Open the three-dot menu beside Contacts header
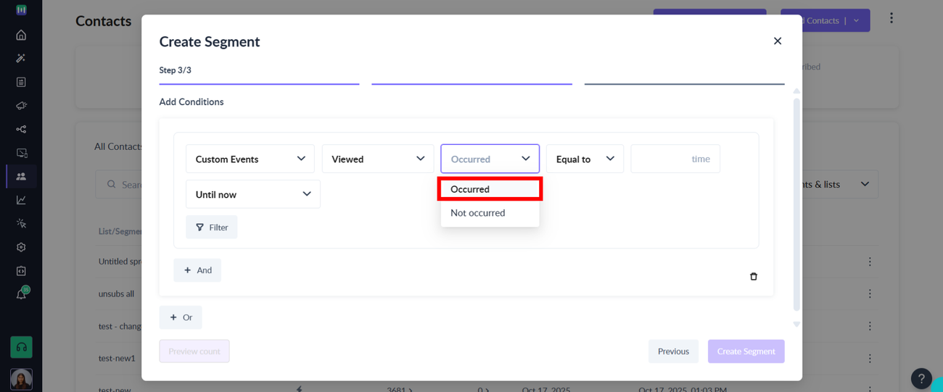The height and width of the screenshot is (392, 943). click(891, 18)
